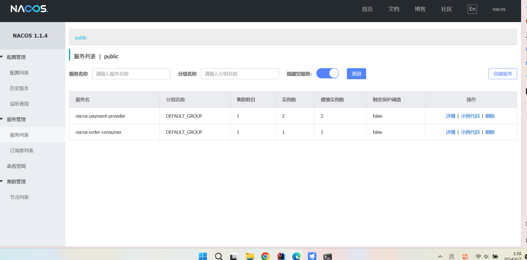Click false in nacos-order-consumer row

coord(377,132)
